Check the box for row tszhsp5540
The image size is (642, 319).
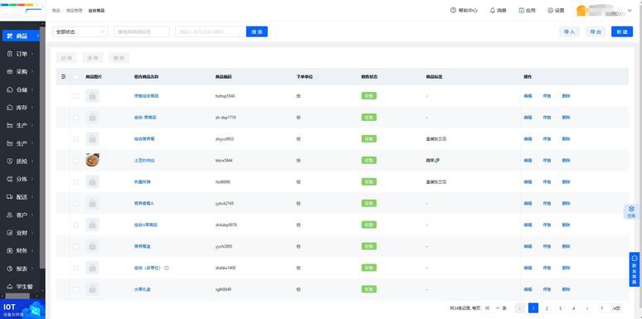pyautogui.click(x=76, y=96)
